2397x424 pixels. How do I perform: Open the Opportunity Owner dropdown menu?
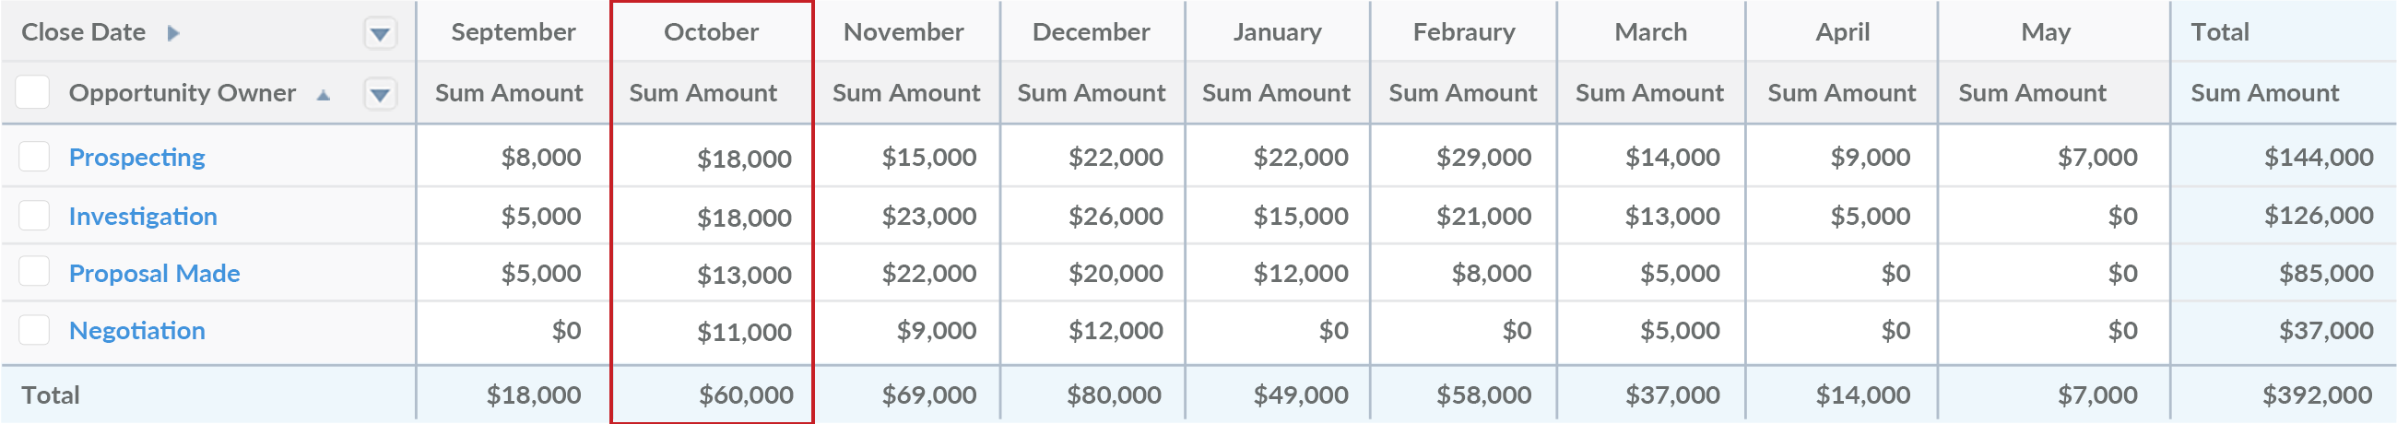point(380,94)
